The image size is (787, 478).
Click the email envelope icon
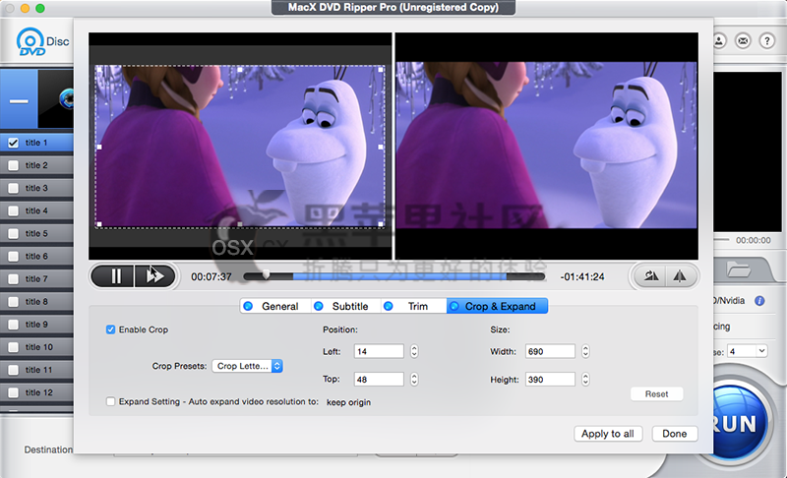[743, 41]
